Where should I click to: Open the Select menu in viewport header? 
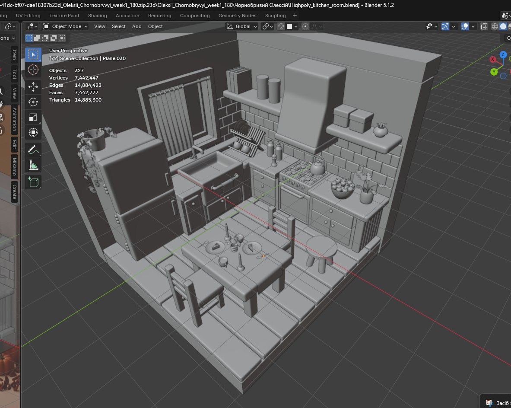click(119, 26)
